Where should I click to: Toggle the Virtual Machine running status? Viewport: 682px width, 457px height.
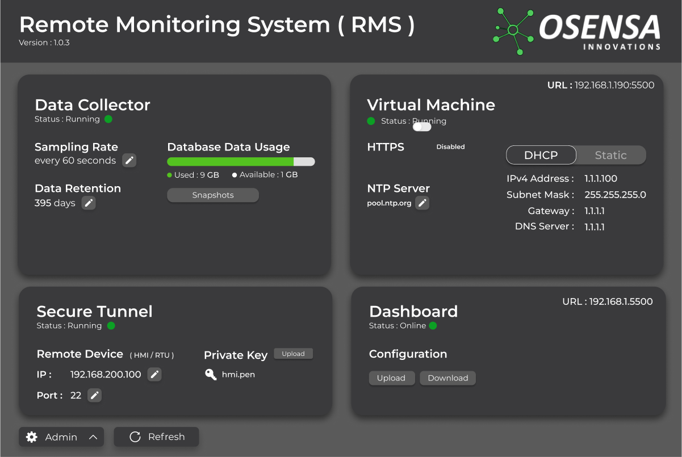tap(422, 127)
